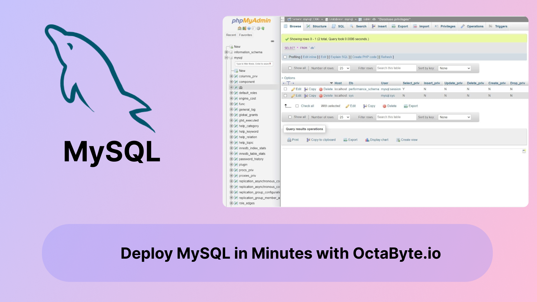
Task: Click the Explain SQL link
Action: 339,57
